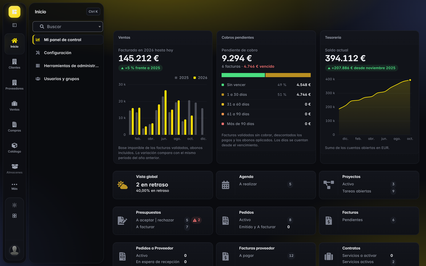The height and width of the screenshot is (266, 426).
Task: Open the Proveedores module
Action: [14, 85]
